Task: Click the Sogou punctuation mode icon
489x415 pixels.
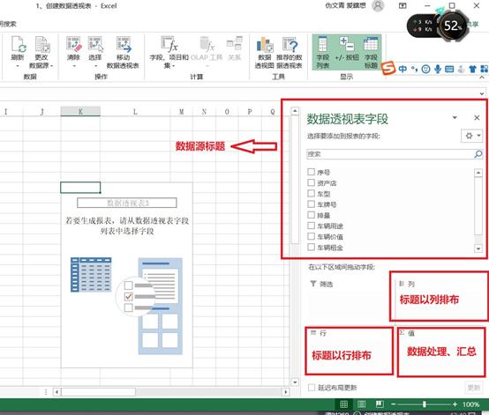Action: 414,69
